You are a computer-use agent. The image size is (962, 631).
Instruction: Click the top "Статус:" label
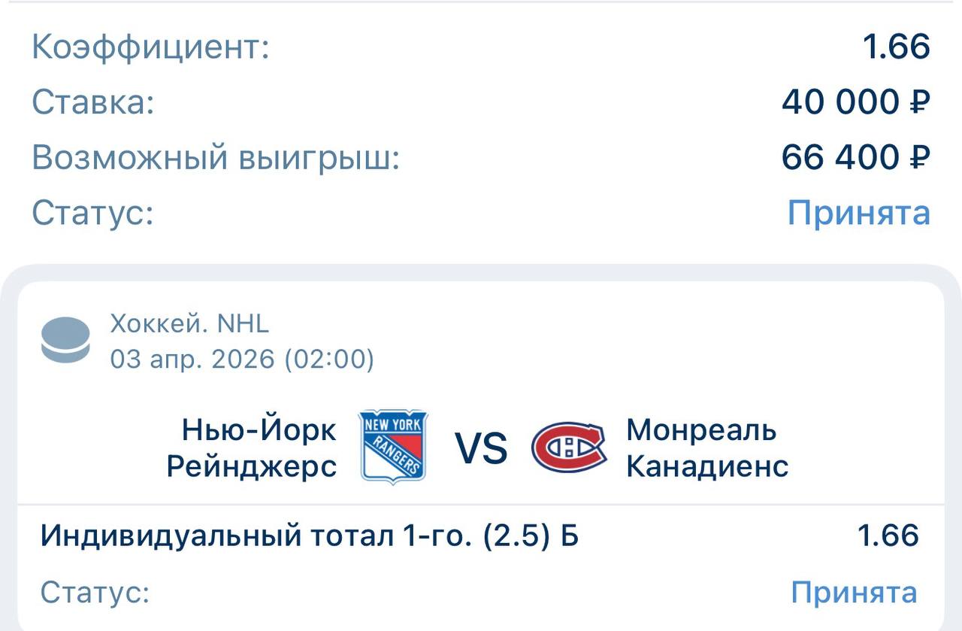[x=93, y=213]
